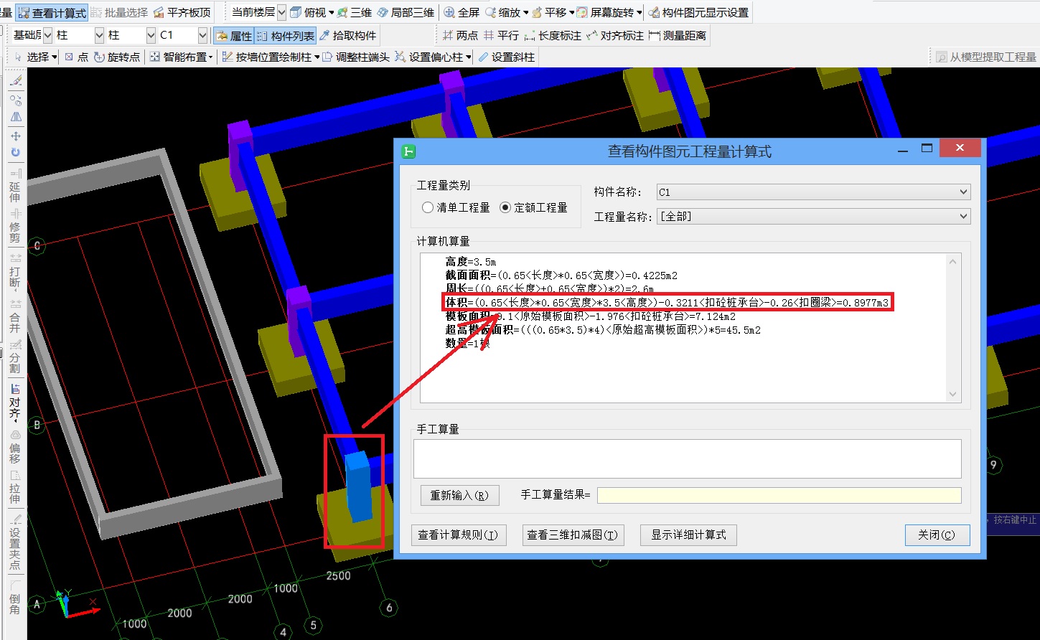Select the 平行 parallel axis tool
This screenshot has height=640, width=1040.
[501, 36]
